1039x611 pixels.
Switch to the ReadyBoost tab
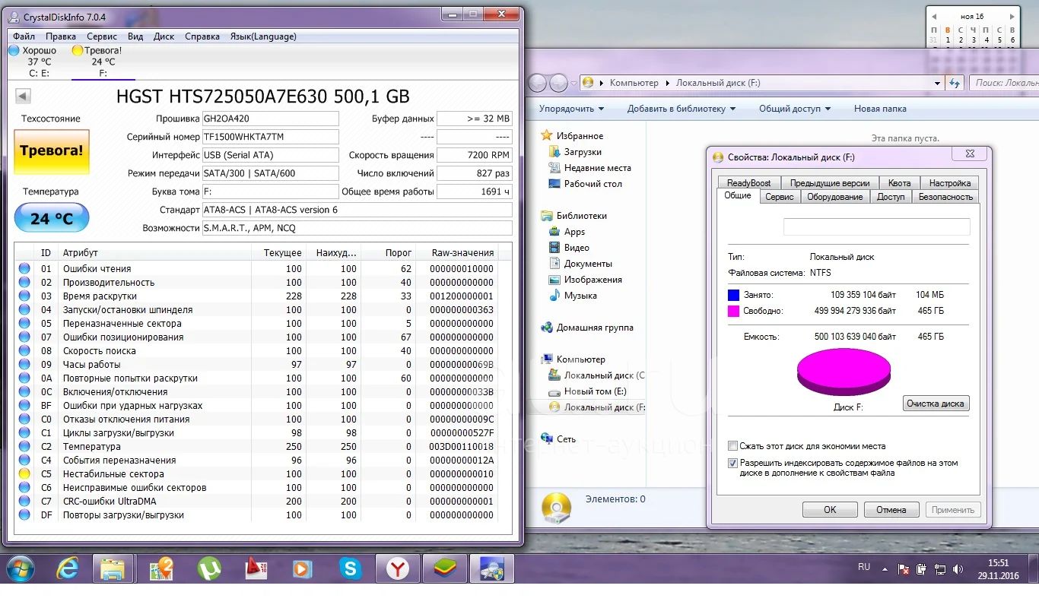tap(748, 183)
